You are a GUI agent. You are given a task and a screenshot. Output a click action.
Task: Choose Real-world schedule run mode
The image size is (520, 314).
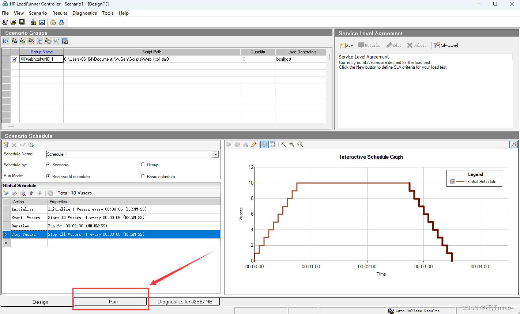click(x=48, y=176)
